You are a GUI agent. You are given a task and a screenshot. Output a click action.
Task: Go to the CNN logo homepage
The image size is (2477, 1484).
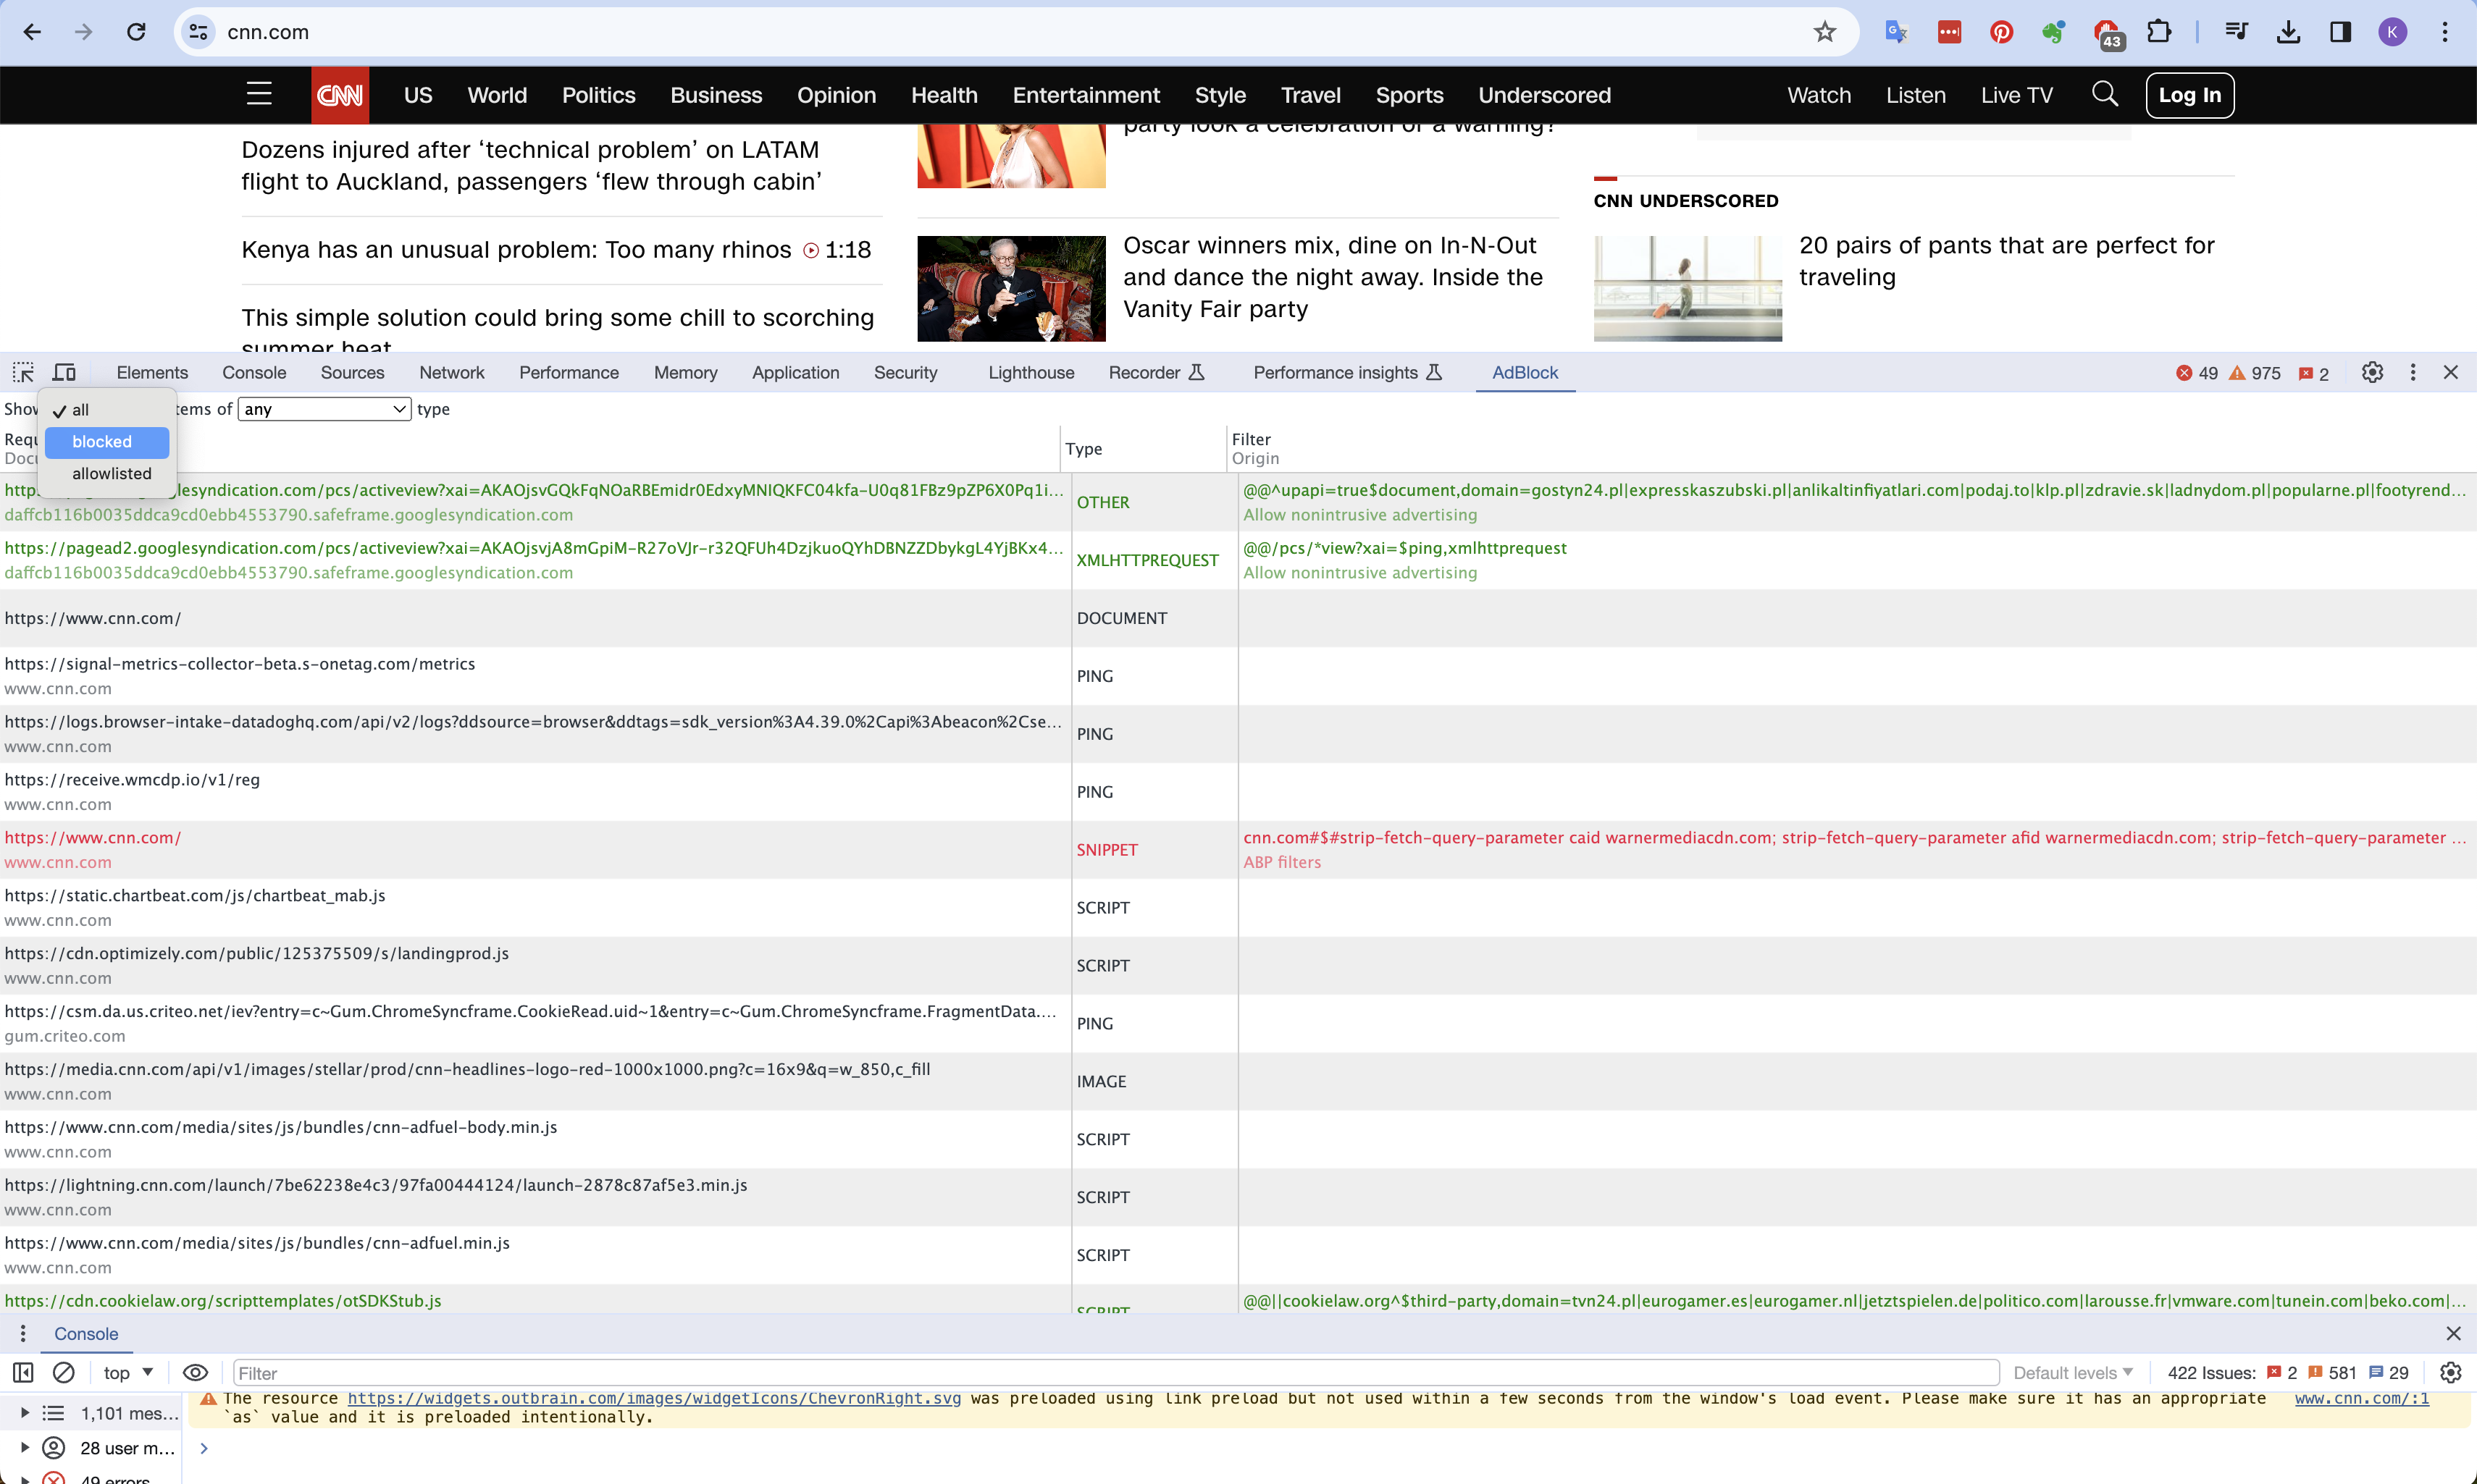pos(340,95)
